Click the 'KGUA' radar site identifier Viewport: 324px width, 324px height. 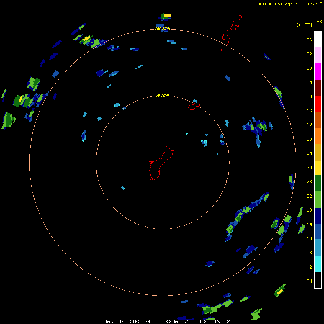pos(172,321)
